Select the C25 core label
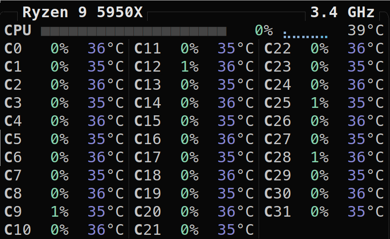The height and width of the screenshot is (239, 390). (x=278, y=103)
